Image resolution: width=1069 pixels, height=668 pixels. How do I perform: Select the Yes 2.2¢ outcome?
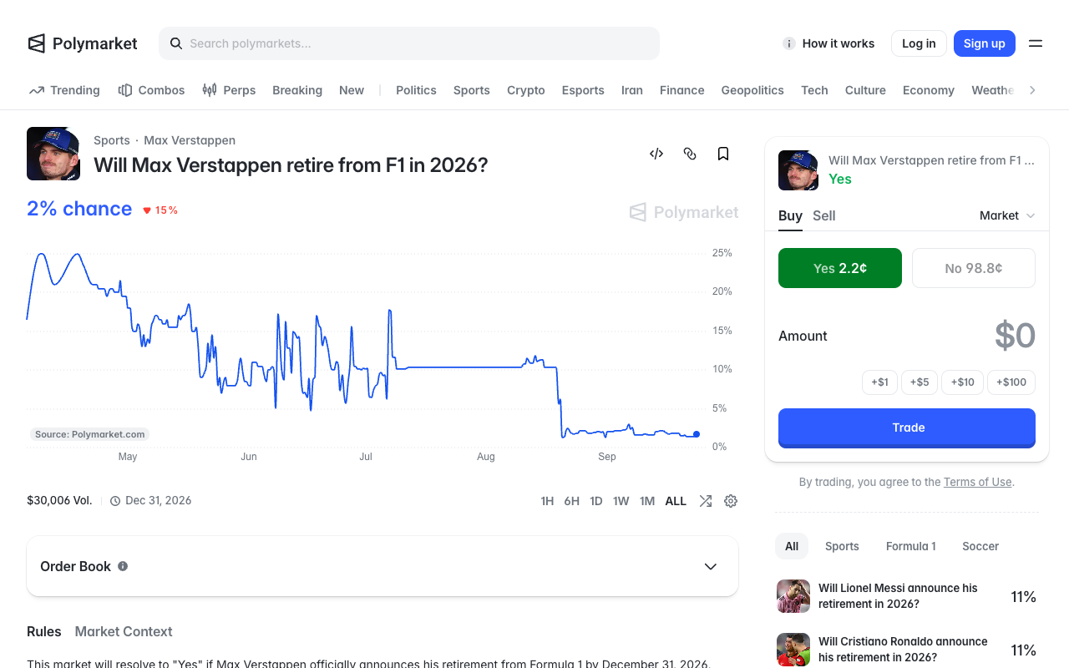840,268
